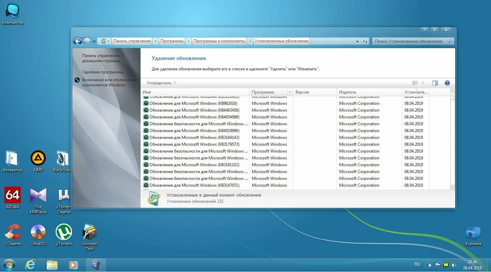Open the help question mark icon
491x272 pixels.
tap(447, 83)
